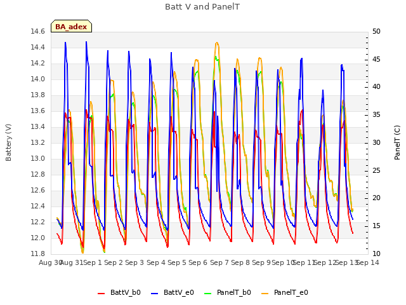Click the 13.8 battery axis tick label
Screen dimensions: 406x305
[x=37, y=95]
